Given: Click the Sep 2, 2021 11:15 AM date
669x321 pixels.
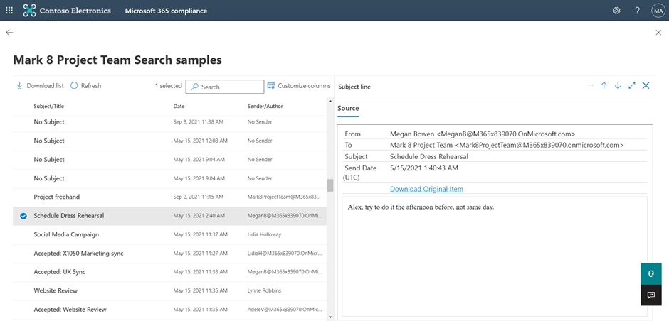Looking at the screenshot, I should [x=198, y=197].
